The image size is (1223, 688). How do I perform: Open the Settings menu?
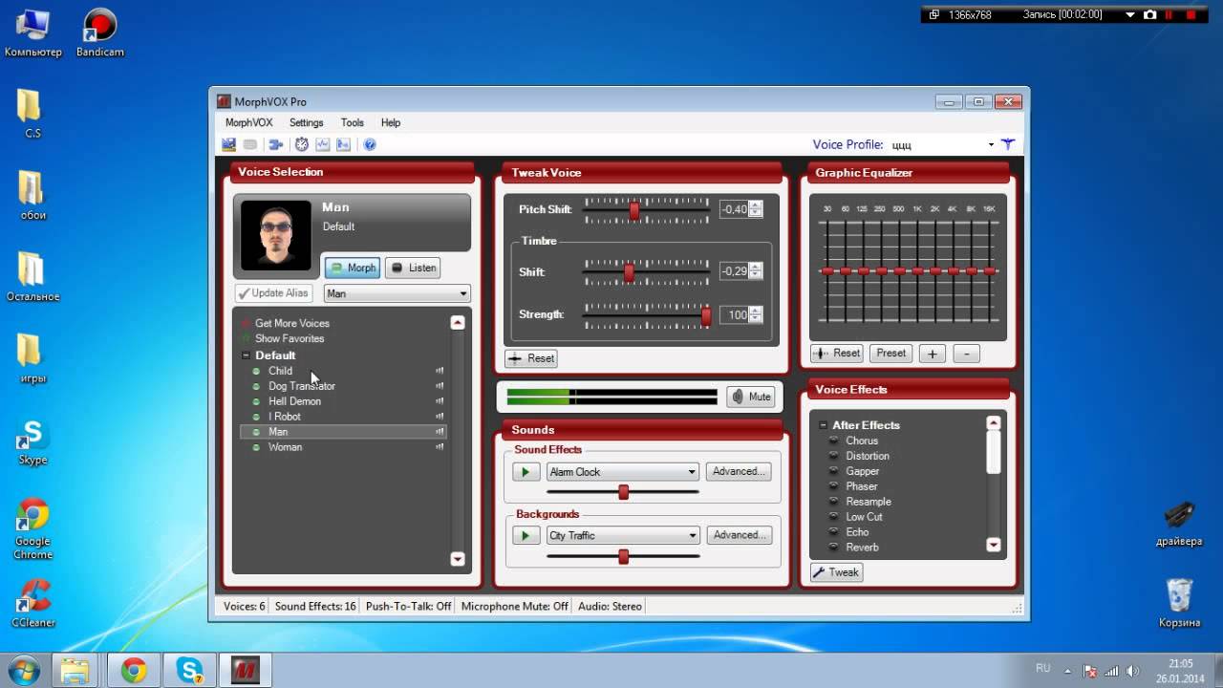pyautogui.click(x=307, y=122)
